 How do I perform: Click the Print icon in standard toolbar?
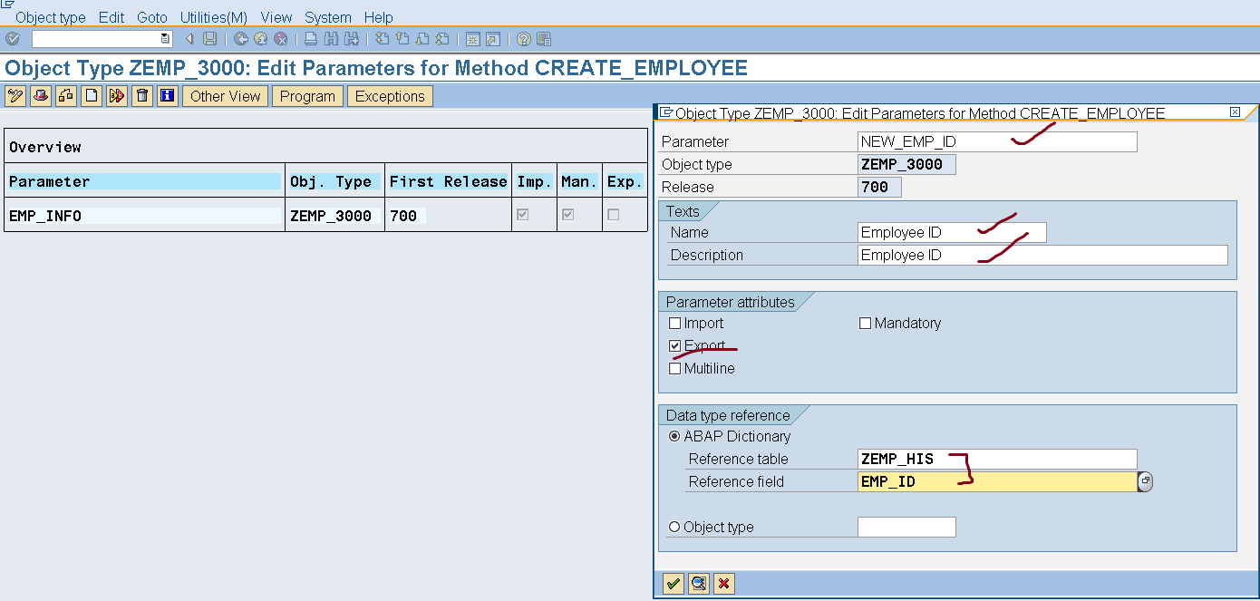click(311, 39)
